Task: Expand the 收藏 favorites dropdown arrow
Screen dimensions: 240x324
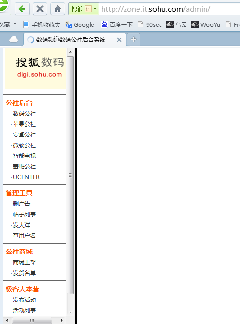Action: [15, 24]
